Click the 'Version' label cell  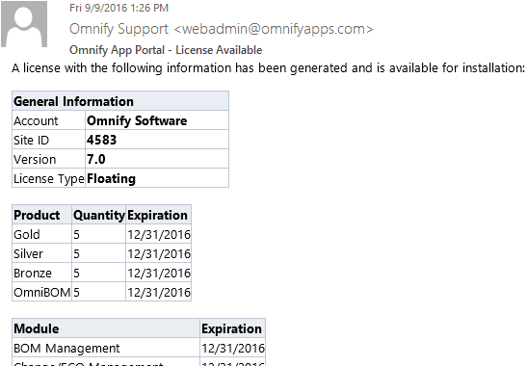49,159
